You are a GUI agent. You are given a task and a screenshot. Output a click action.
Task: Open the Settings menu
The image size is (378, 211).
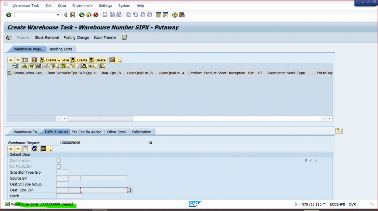tap(106, 6)
